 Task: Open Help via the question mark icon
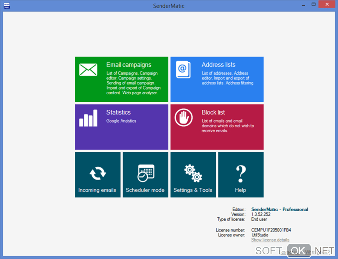coord(241,174)
